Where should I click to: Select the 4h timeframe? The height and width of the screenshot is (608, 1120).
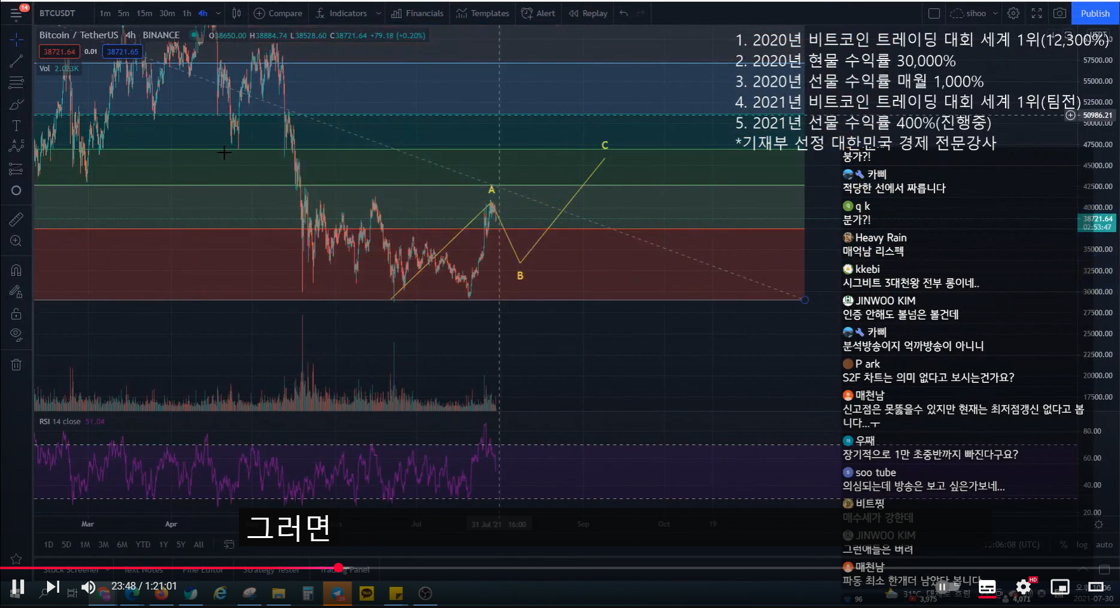(203, 13)
